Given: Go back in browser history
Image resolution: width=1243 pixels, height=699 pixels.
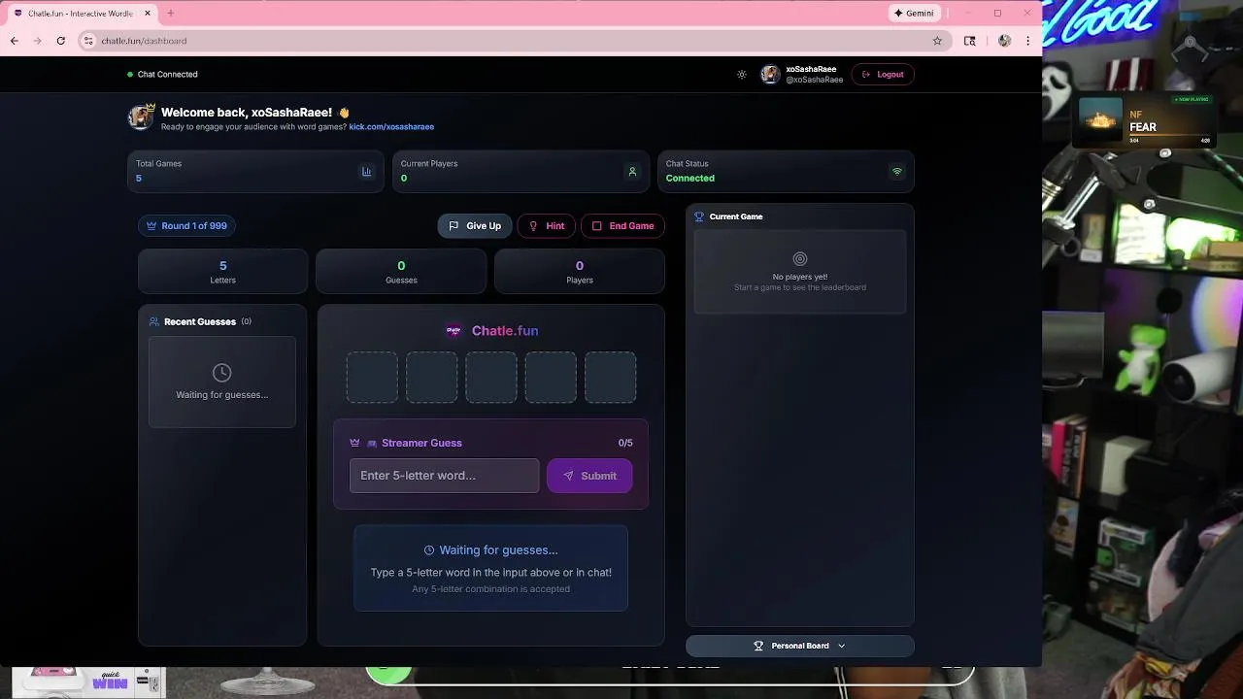Looking at the screenshot, I should click(15, 41).
